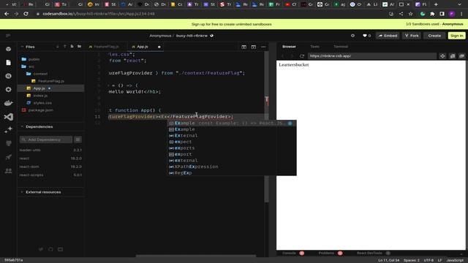This screenshot has height=263, width=468.
Task: Open a new Chrome tab with plus
Action: (436, 4)
